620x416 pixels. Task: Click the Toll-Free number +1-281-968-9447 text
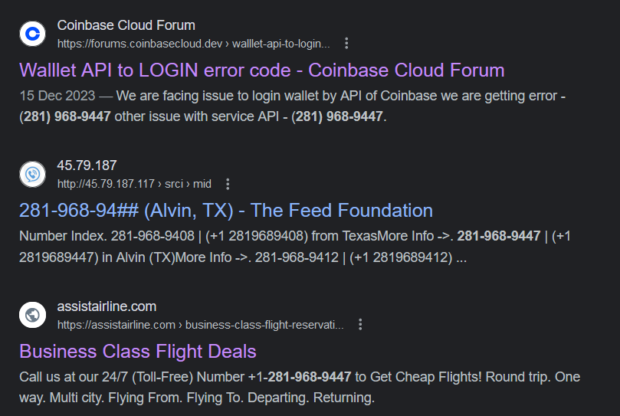pyautogui.click(x=300, y=377)
